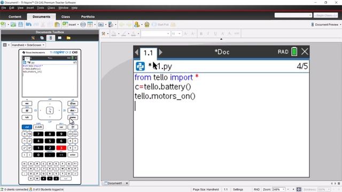
Task: Switch to the Content tab
Action: click(15, 17)
